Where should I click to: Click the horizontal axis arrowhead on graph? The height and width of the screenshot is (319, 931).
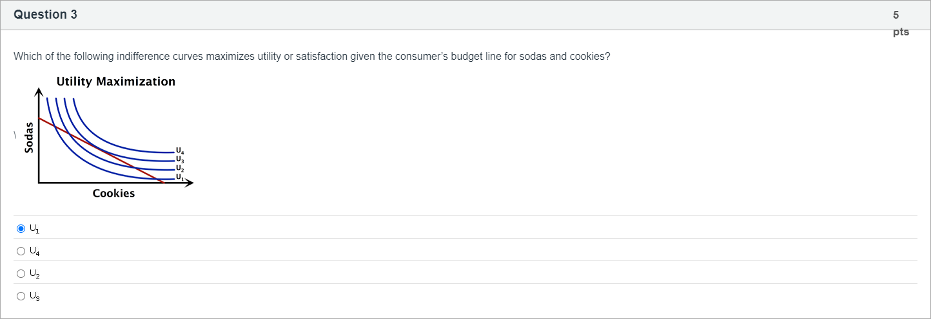[189, 183]
